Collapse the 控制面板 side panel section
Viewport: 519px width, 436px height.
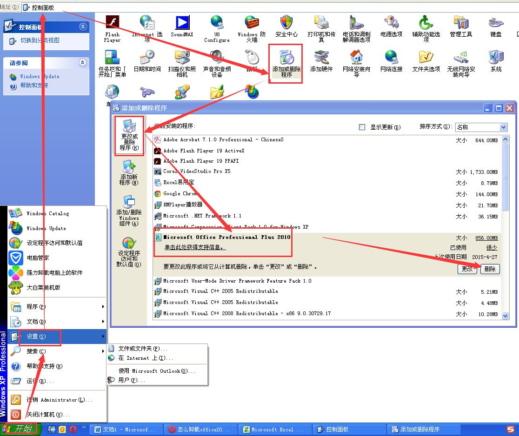(x=83, y=27)
